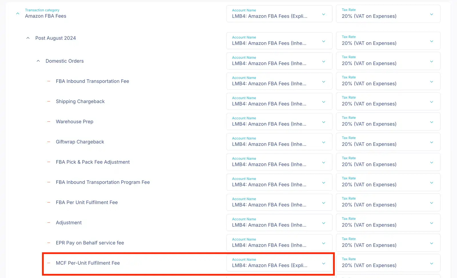Select the Warehouse Prep row label
The image size is (457, 278).
tap(75, 122)
